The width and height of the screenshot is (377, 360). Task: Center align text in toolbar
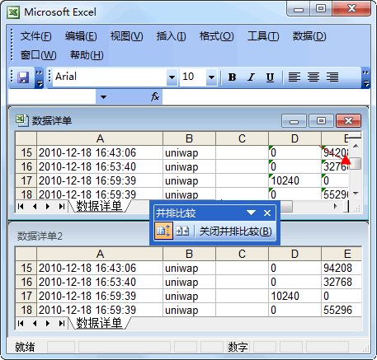(x=313, y=77)
